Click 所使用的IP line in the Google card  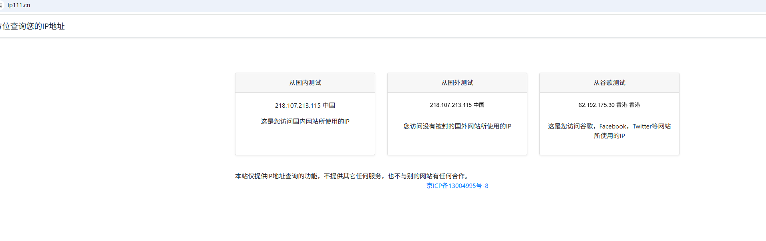point(609,136)
